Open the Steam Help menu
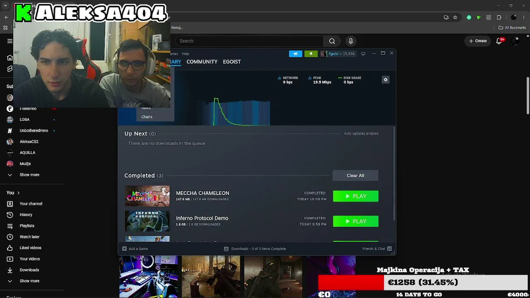The image size is (530, 298). [x=185, y=54]
